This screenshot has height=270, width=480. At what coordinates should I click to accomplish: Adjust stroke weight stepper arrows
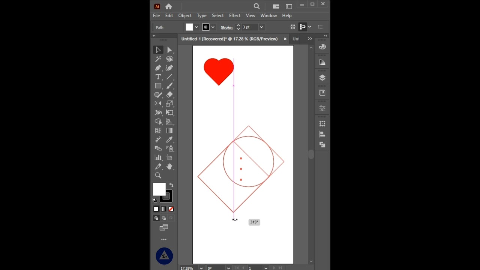coord(238,27)
